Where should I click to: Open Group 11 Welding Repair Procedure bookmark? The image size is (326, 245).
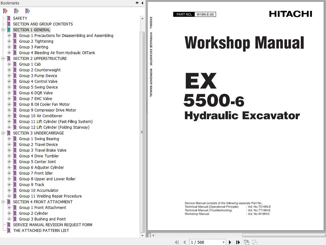[50, 196]
